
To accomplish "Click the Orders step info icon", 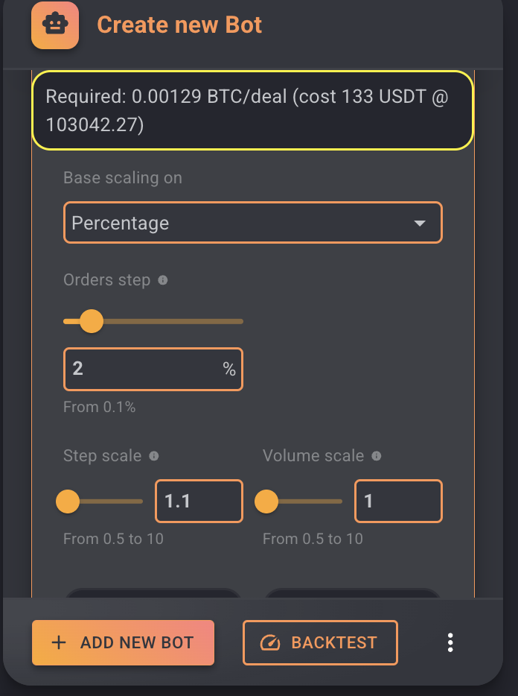I will [163, 280].
